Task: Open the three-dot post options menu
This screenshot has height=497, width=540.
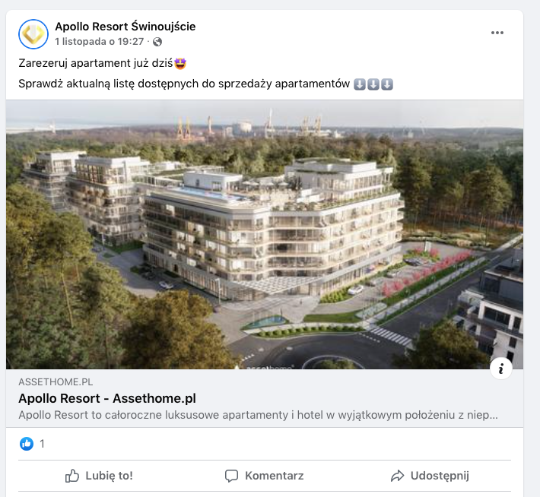Action: 497,33
